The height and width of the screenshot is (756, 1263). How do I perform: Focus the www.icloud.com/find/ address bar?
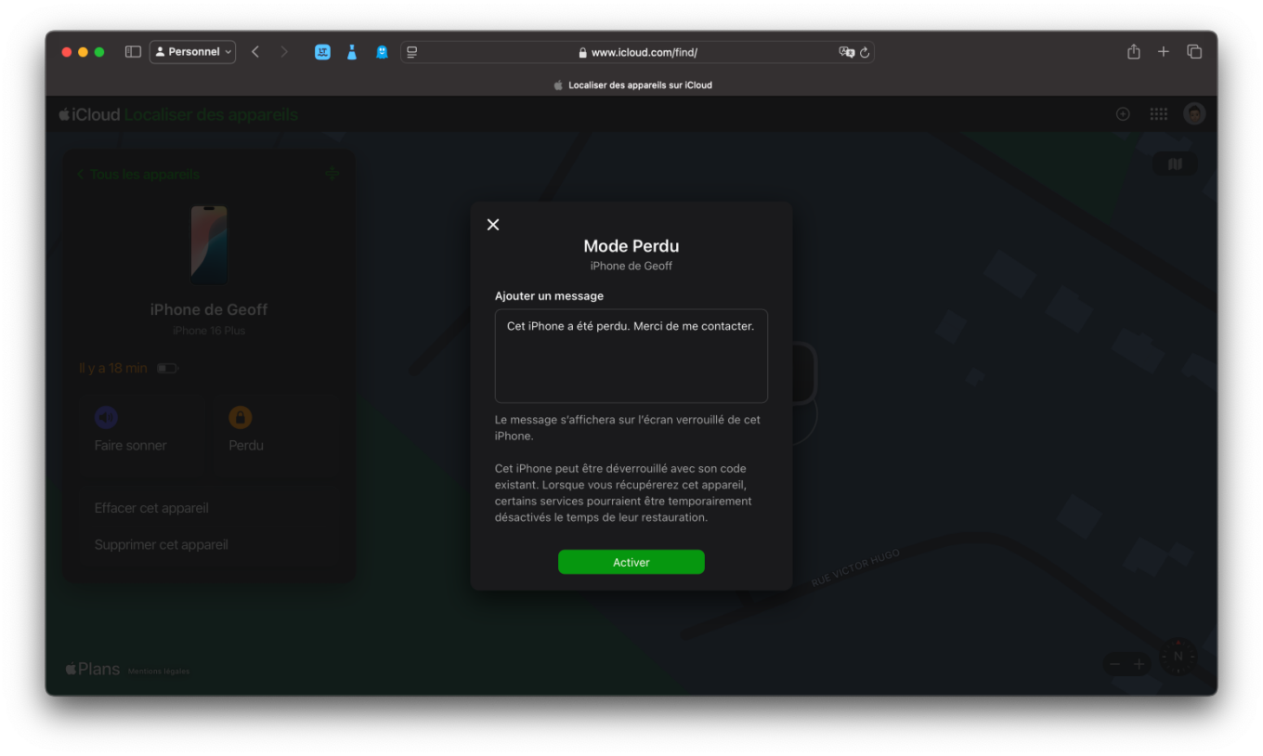(x=637, y=52)
